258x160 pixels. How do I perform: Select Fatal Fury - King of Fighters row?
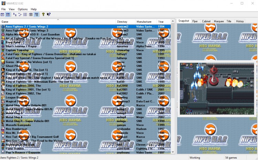tap(86, 54)
